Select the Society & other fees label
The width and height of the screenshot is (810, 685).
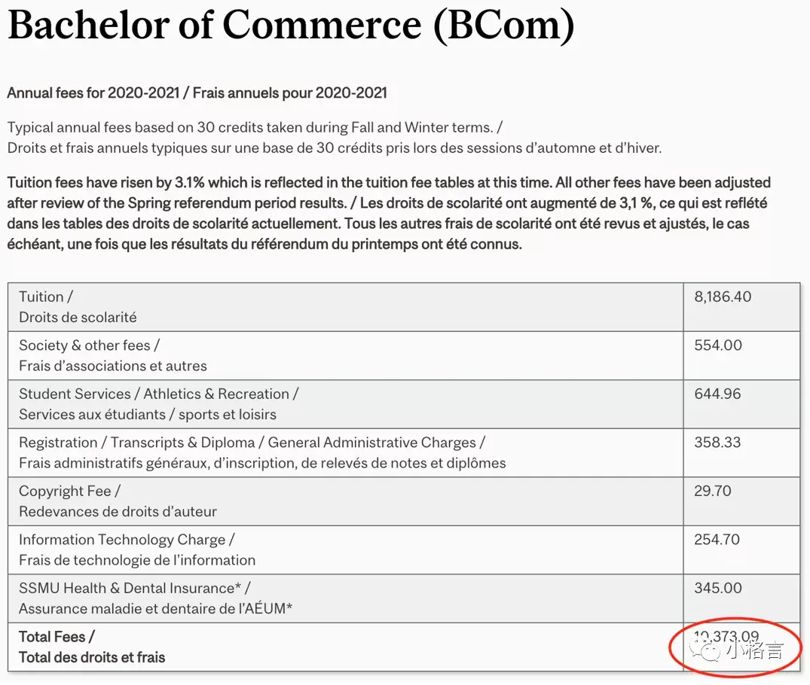pos(89,346)
